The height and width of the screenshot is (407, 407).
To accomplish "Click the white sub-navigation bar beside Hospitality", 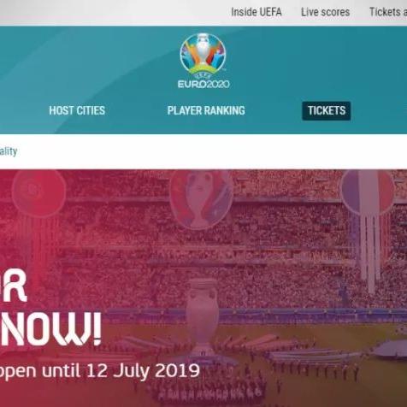I will point(203,151).
